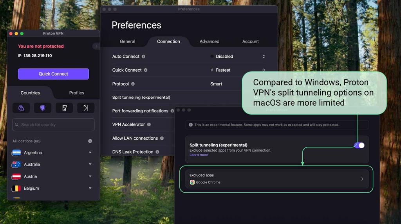The height and width of the screenshot is (224, 401).
Task: Switch to the Profiles tab
Action: point(76,93)
